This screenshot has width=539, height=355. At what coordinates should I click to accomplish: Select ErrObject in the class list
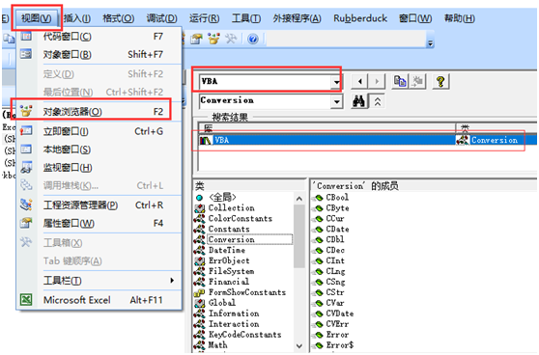pos(229,260)
